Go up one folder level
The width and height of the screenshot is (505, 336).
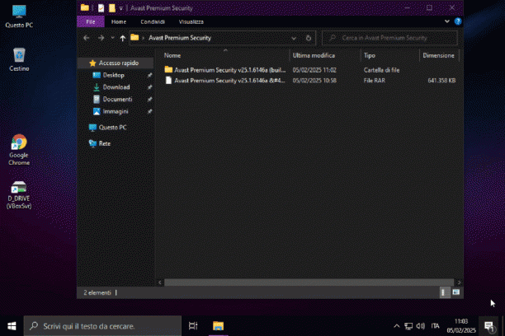(123, 38)
